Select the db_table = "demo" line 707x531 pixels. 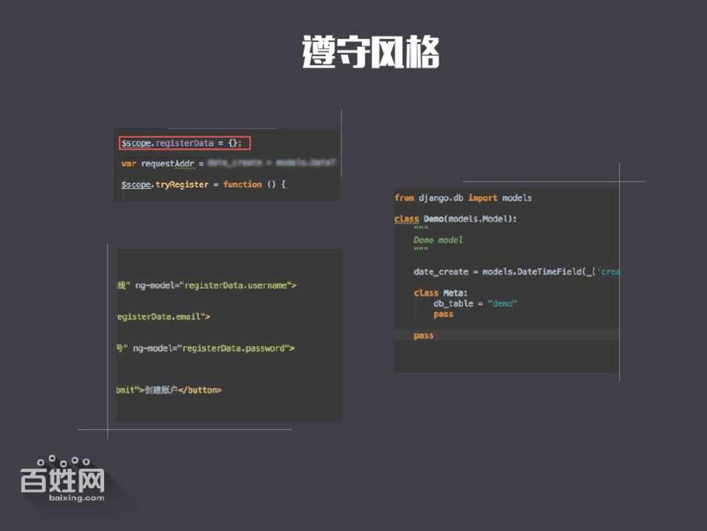475,304
